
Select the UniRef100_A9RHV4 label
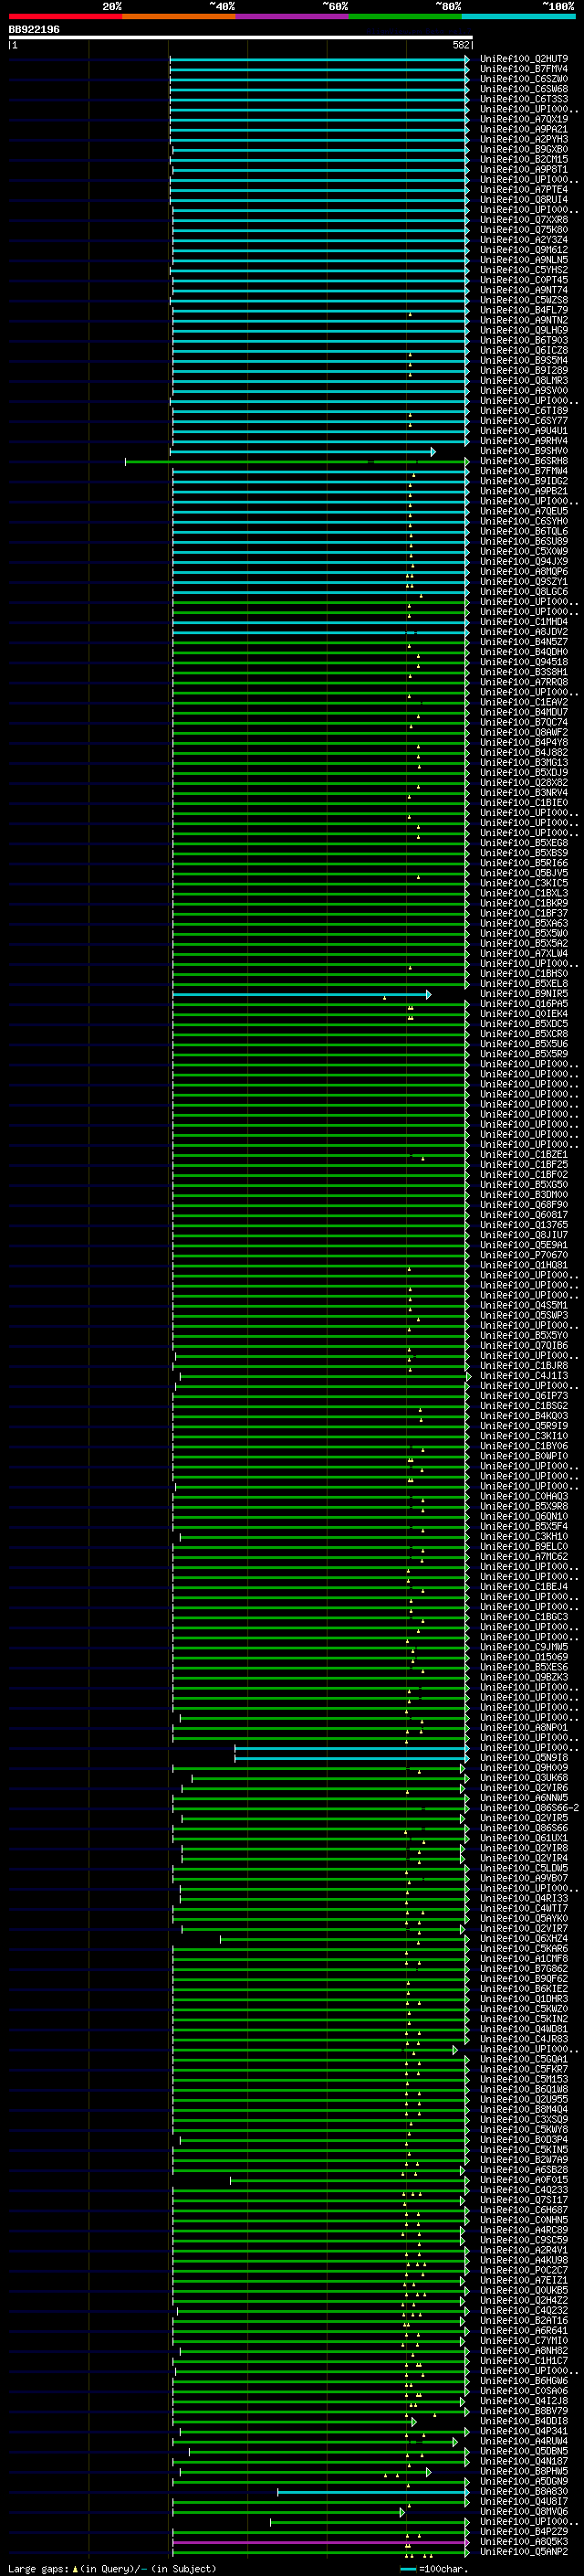point(524,441)
